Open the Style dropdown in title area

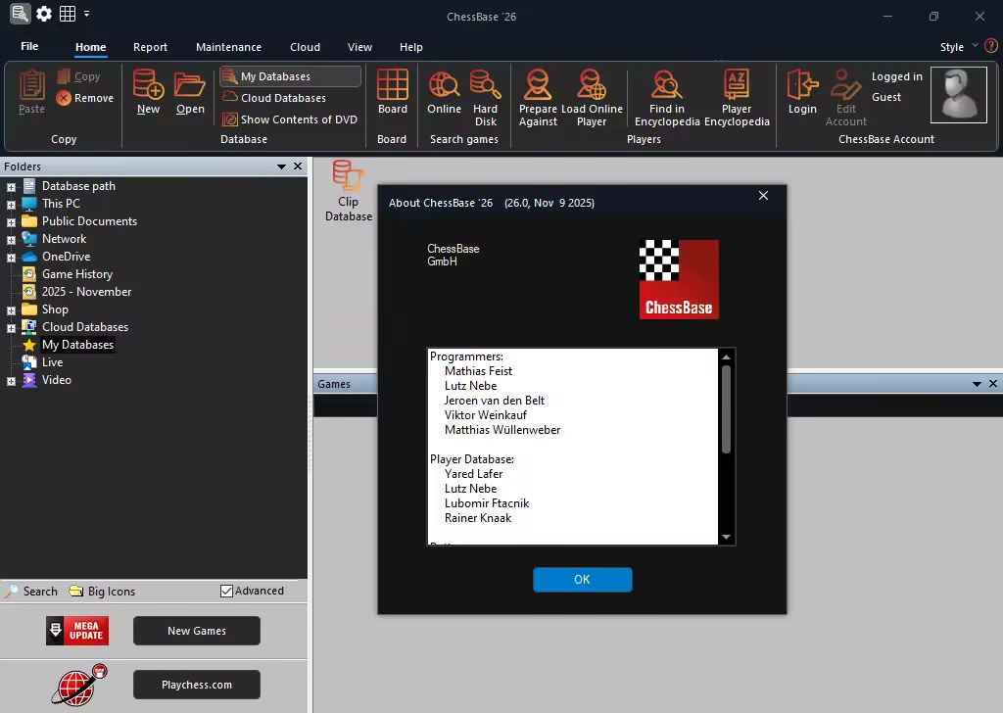957,47
